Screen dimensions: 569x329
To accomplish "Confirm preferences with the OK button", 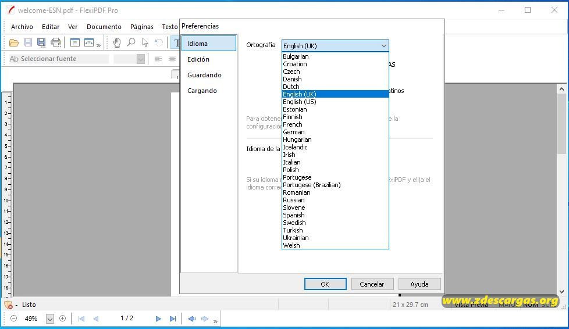I will [325, 284].
